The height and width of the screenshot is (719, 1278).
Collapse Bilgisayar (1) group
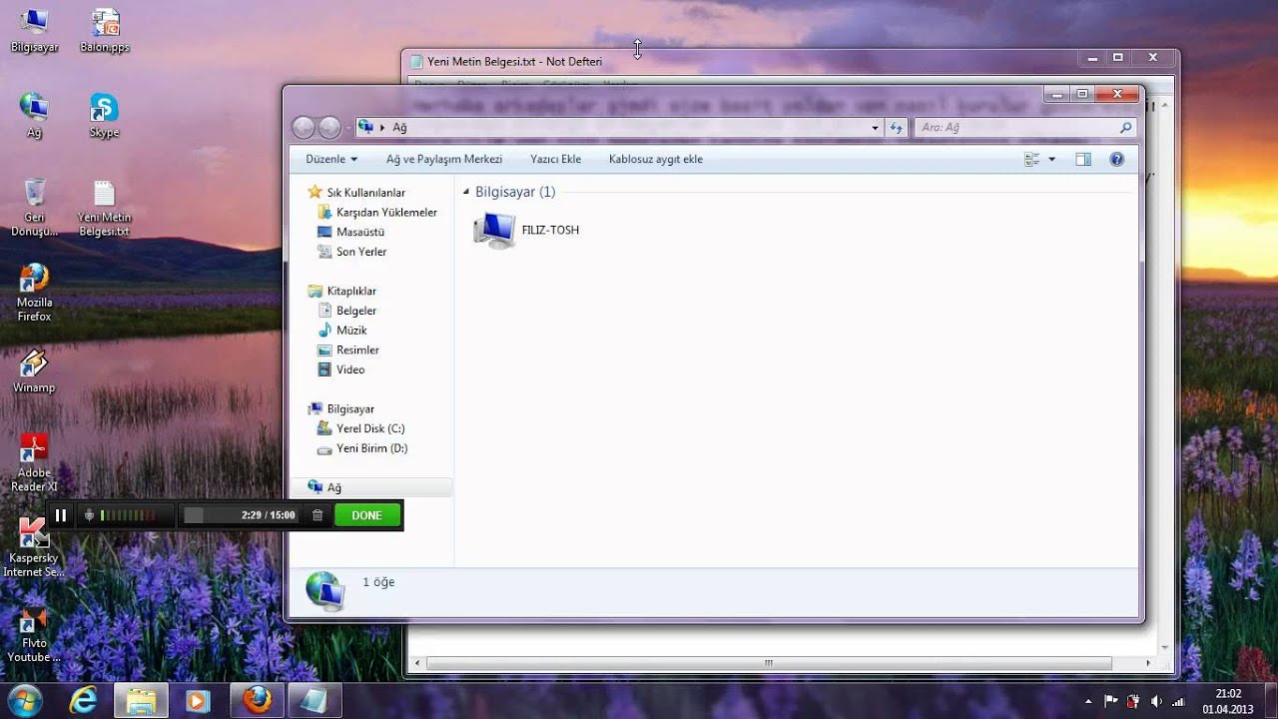coord(466,192)
